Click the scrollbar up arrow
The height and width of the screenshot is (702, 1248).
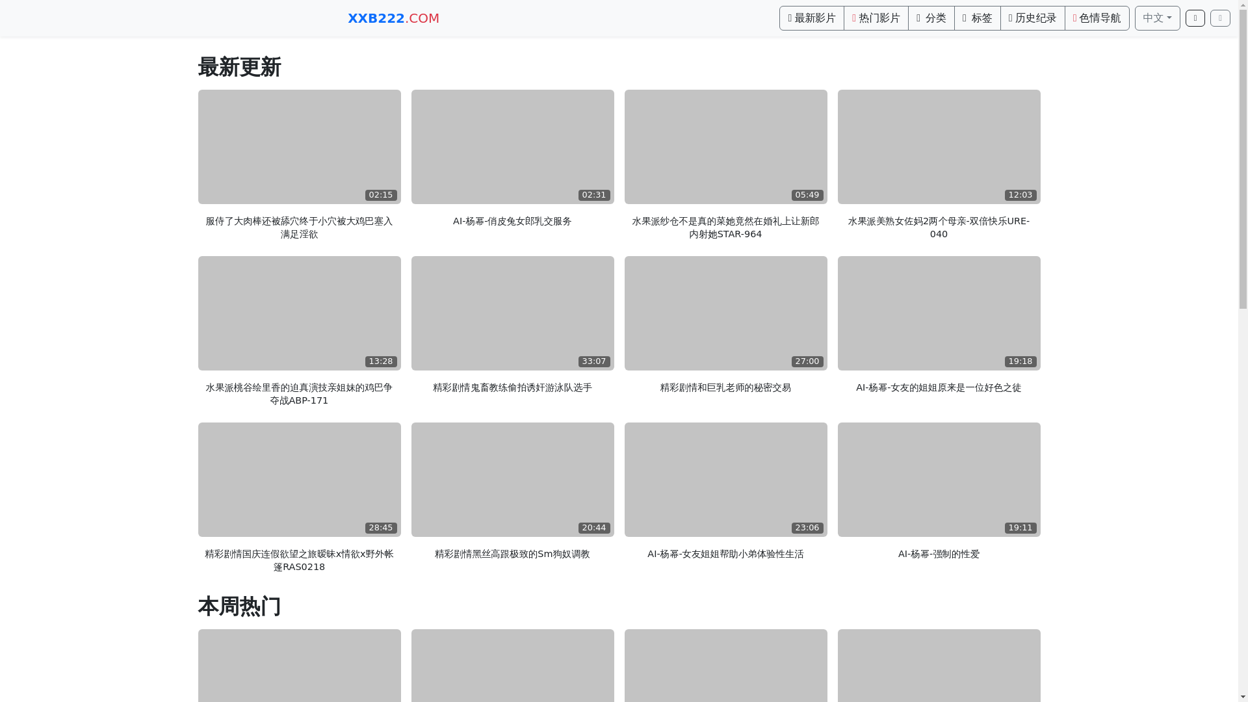1243,5
